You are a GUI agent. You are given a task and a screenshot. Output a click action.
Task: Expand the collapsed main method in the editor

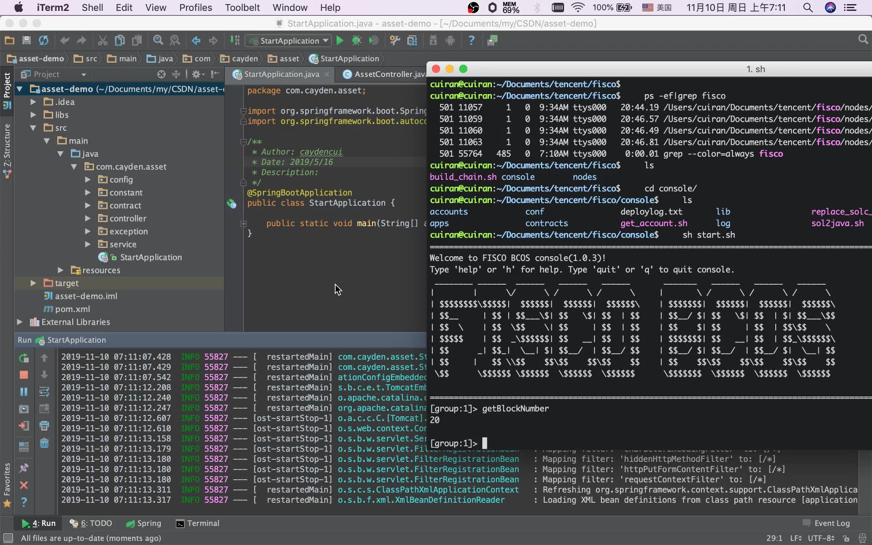(243, 223)
